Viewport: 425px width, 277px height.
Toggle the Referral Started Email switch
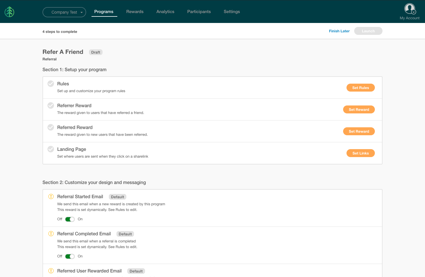pos(70,219)
